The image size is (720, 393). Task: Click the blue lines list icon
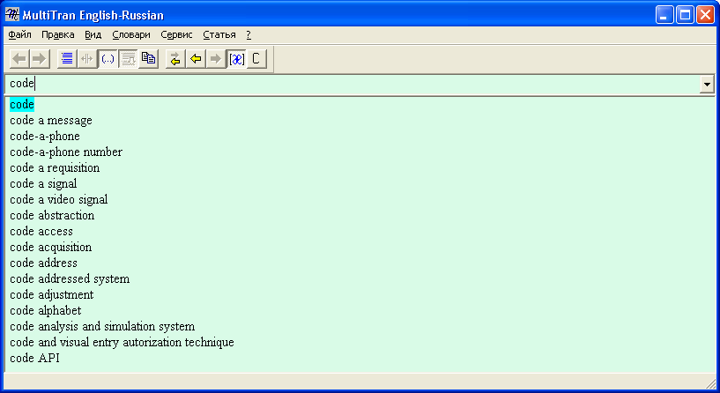(67, 59)
